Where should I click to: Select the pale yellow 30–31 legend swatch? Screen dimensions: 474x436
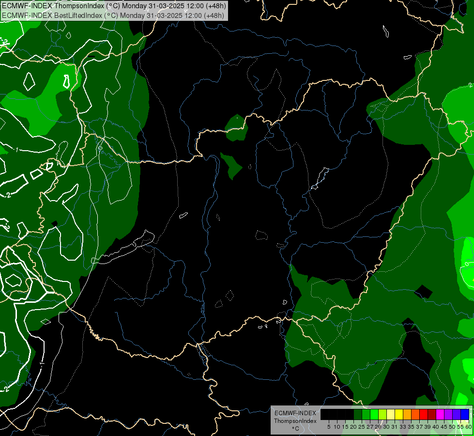click(x=390, y=414)
